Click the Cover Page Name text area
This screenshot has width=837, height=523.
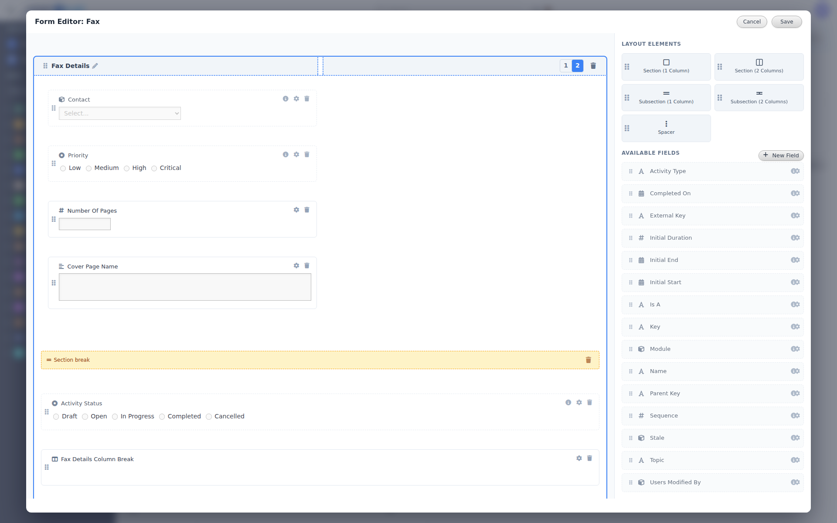click(x=185, y=287)
